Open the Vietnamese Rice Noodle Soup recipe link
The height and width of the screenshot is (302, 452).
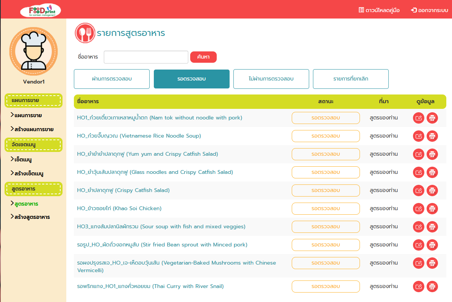pyautogui.click(x=139, y=136)
